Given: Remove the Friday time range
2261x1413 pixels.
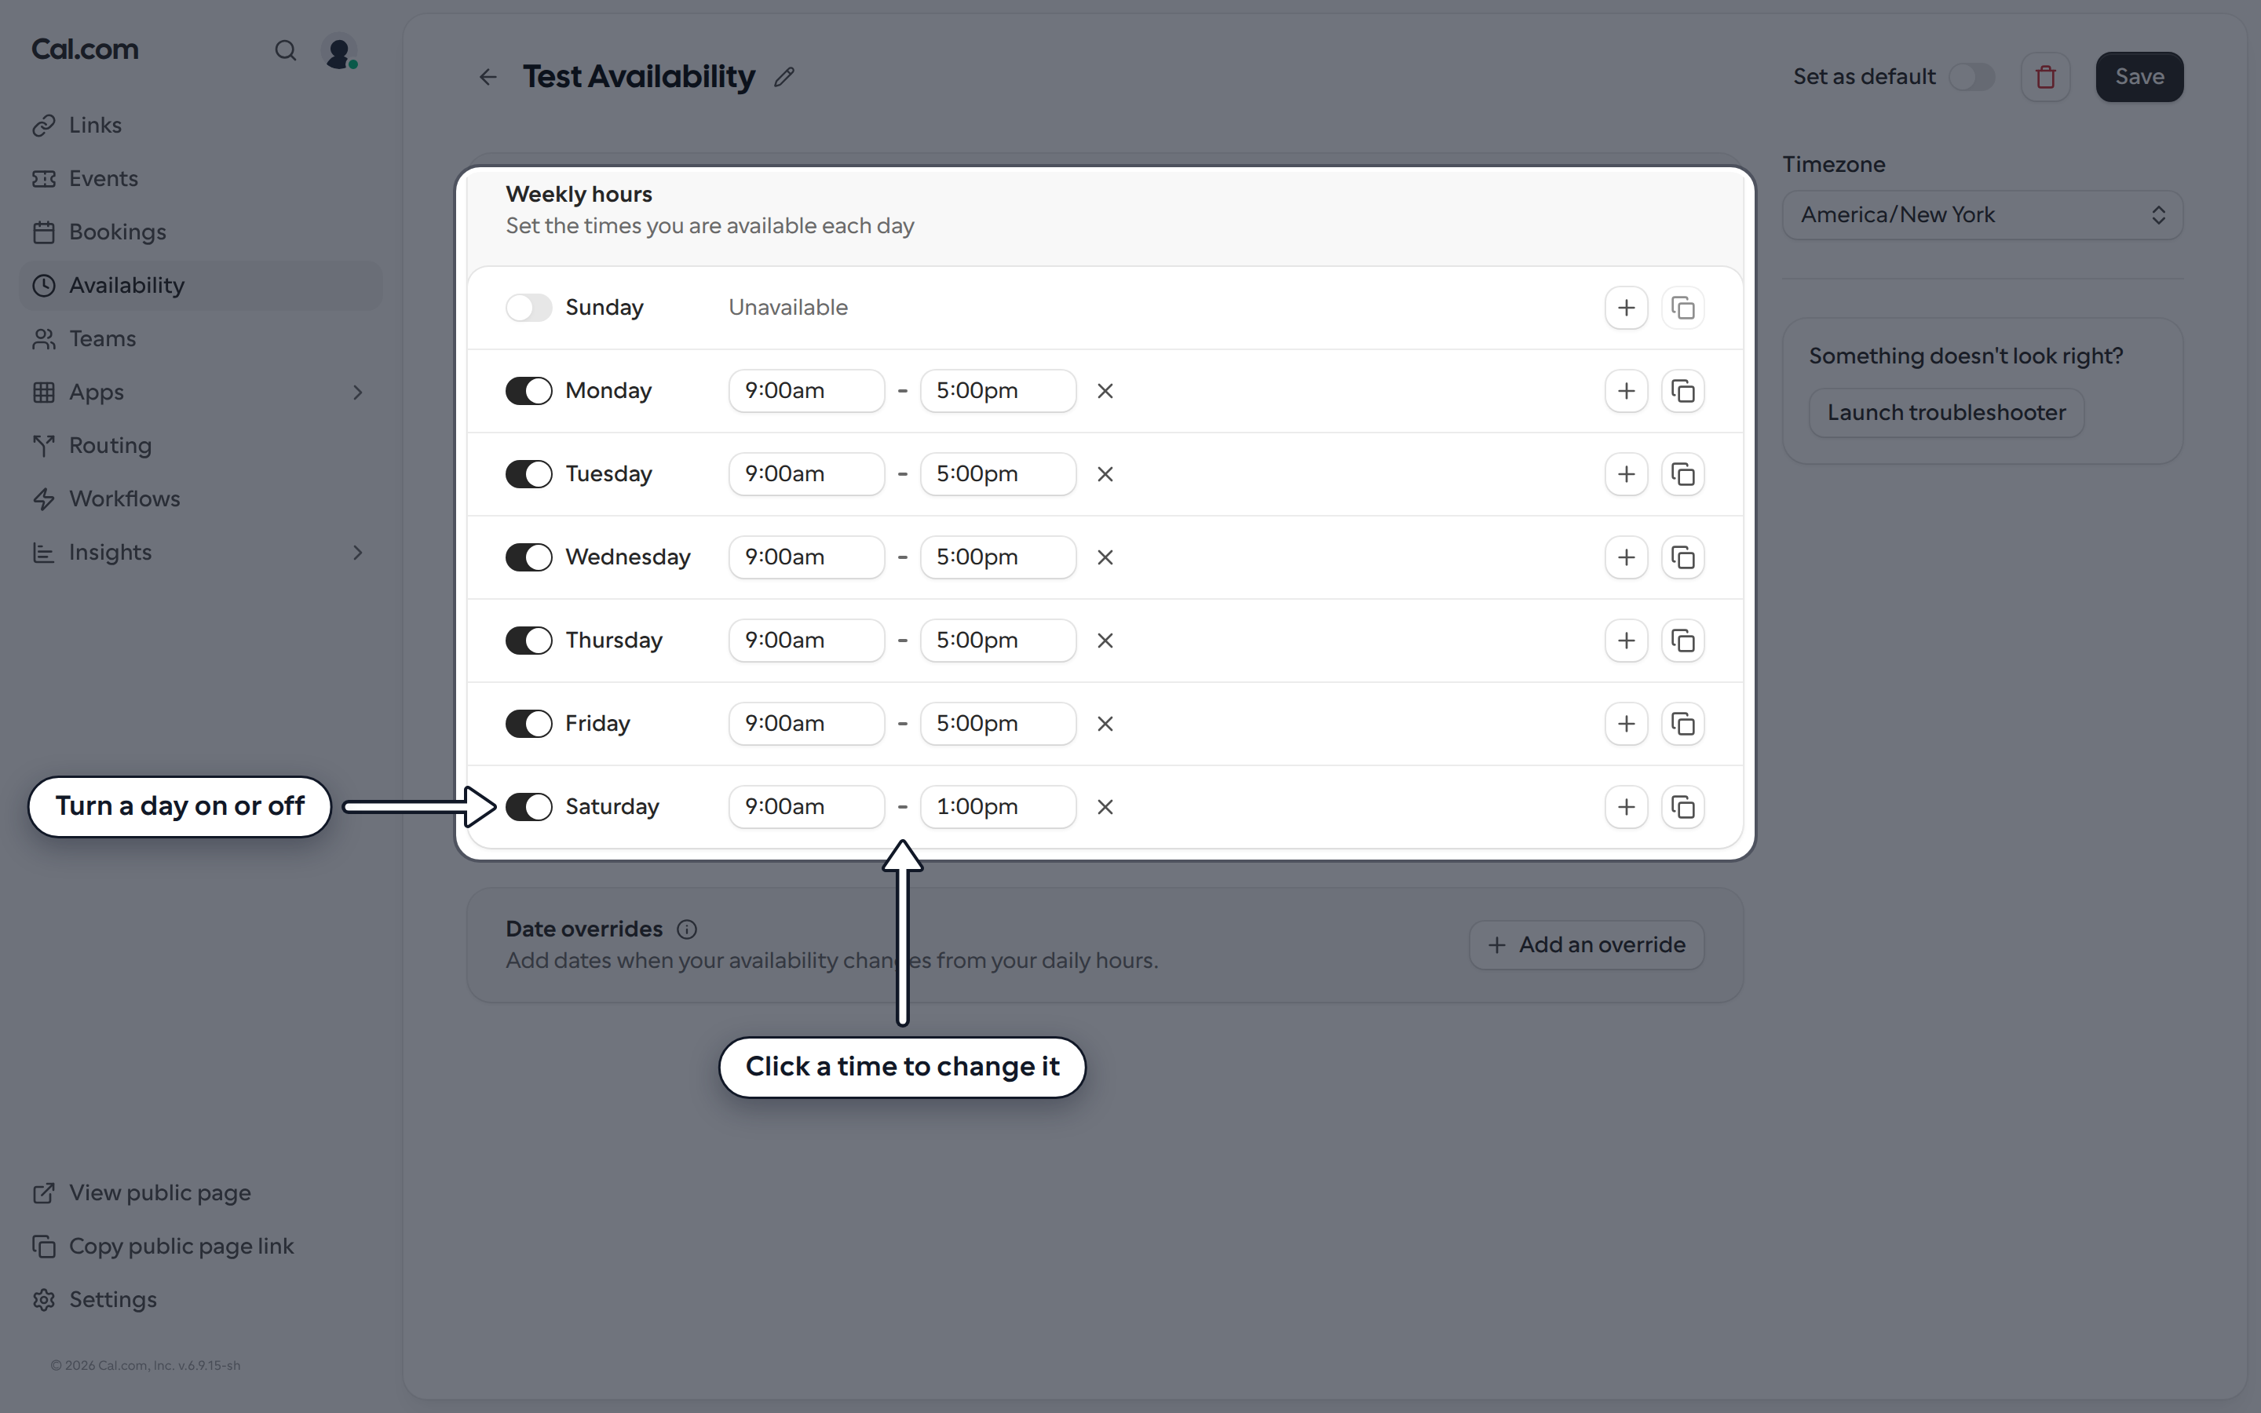Looking at the screenshot, I should [x=1105, y=723].
